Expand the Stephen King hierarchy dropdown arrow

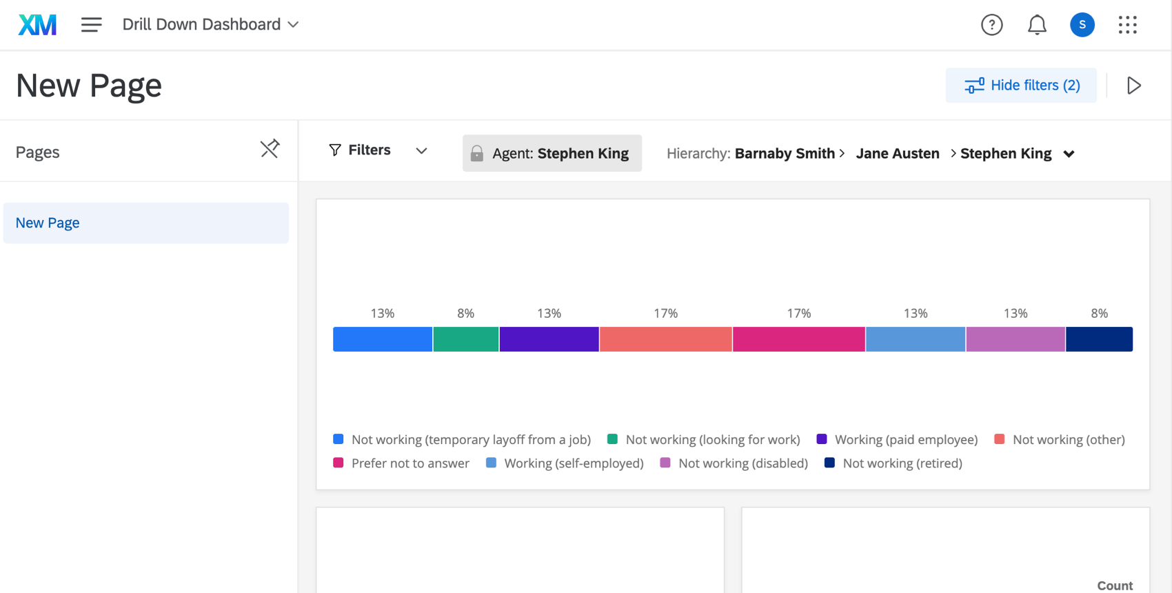pos(1069,154)
